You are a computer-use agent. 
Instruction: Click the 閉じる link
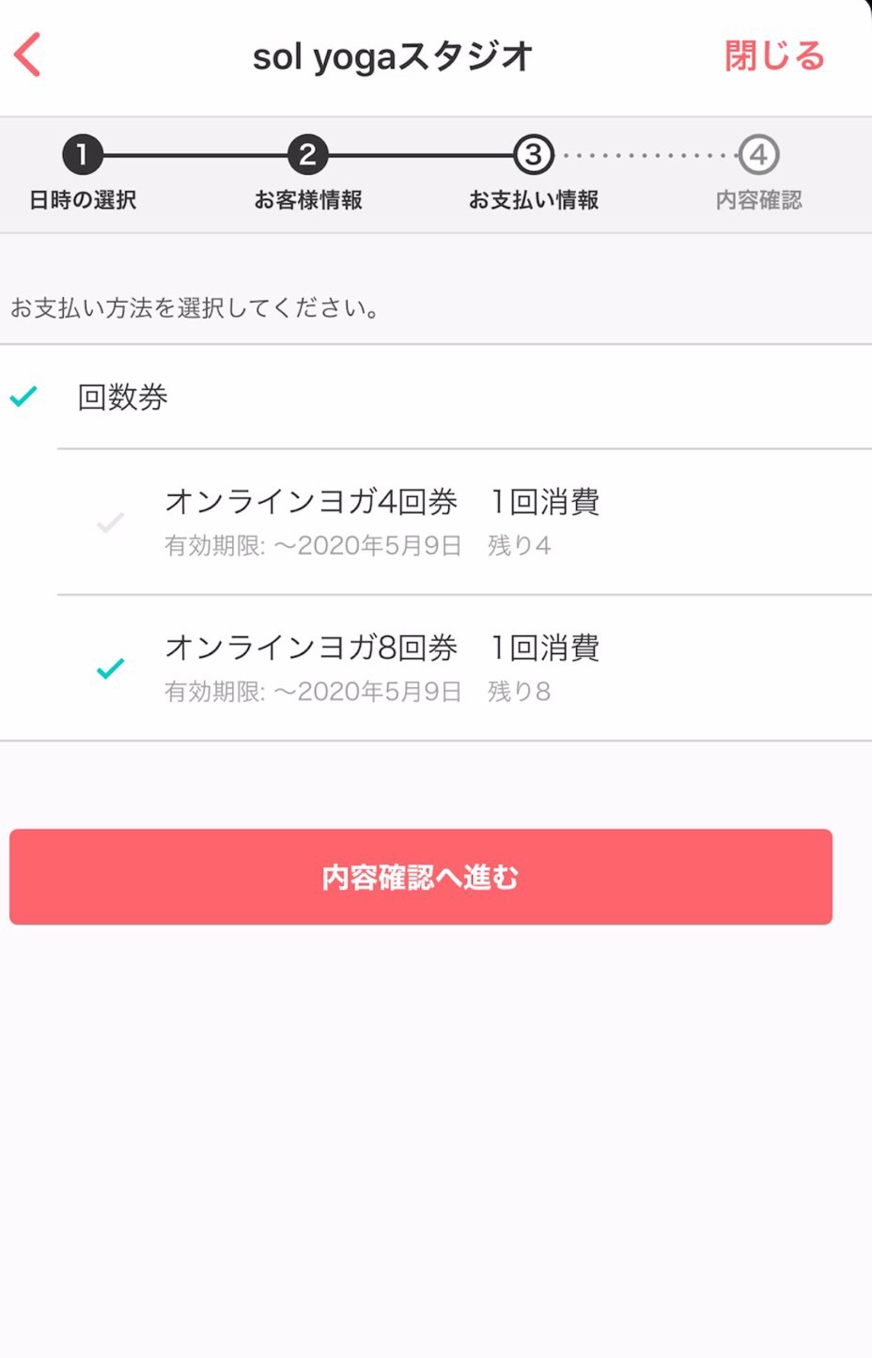pyautogui.click(x=773, y=56)
